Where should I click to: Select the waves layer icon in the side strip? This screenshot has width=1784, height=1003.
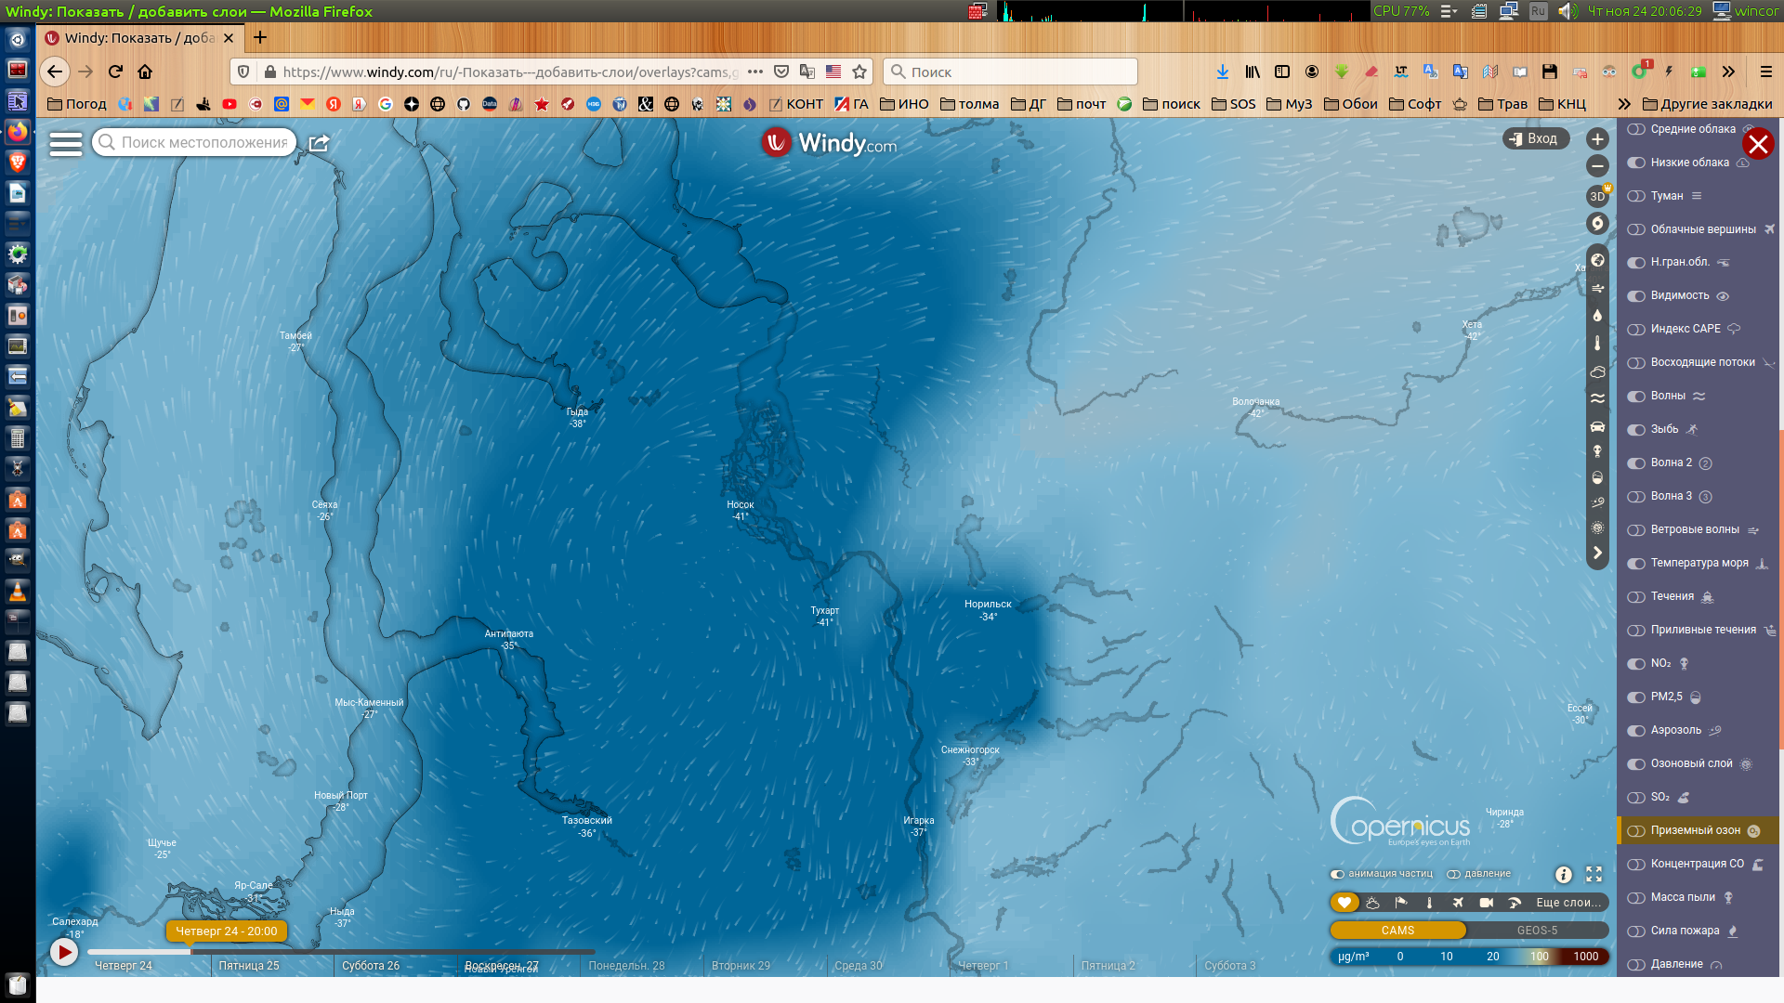point(1597,398)
